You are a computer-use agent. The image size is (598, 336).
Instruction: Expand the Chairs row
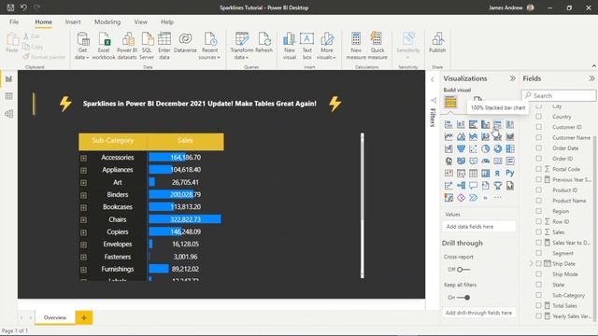83,220
